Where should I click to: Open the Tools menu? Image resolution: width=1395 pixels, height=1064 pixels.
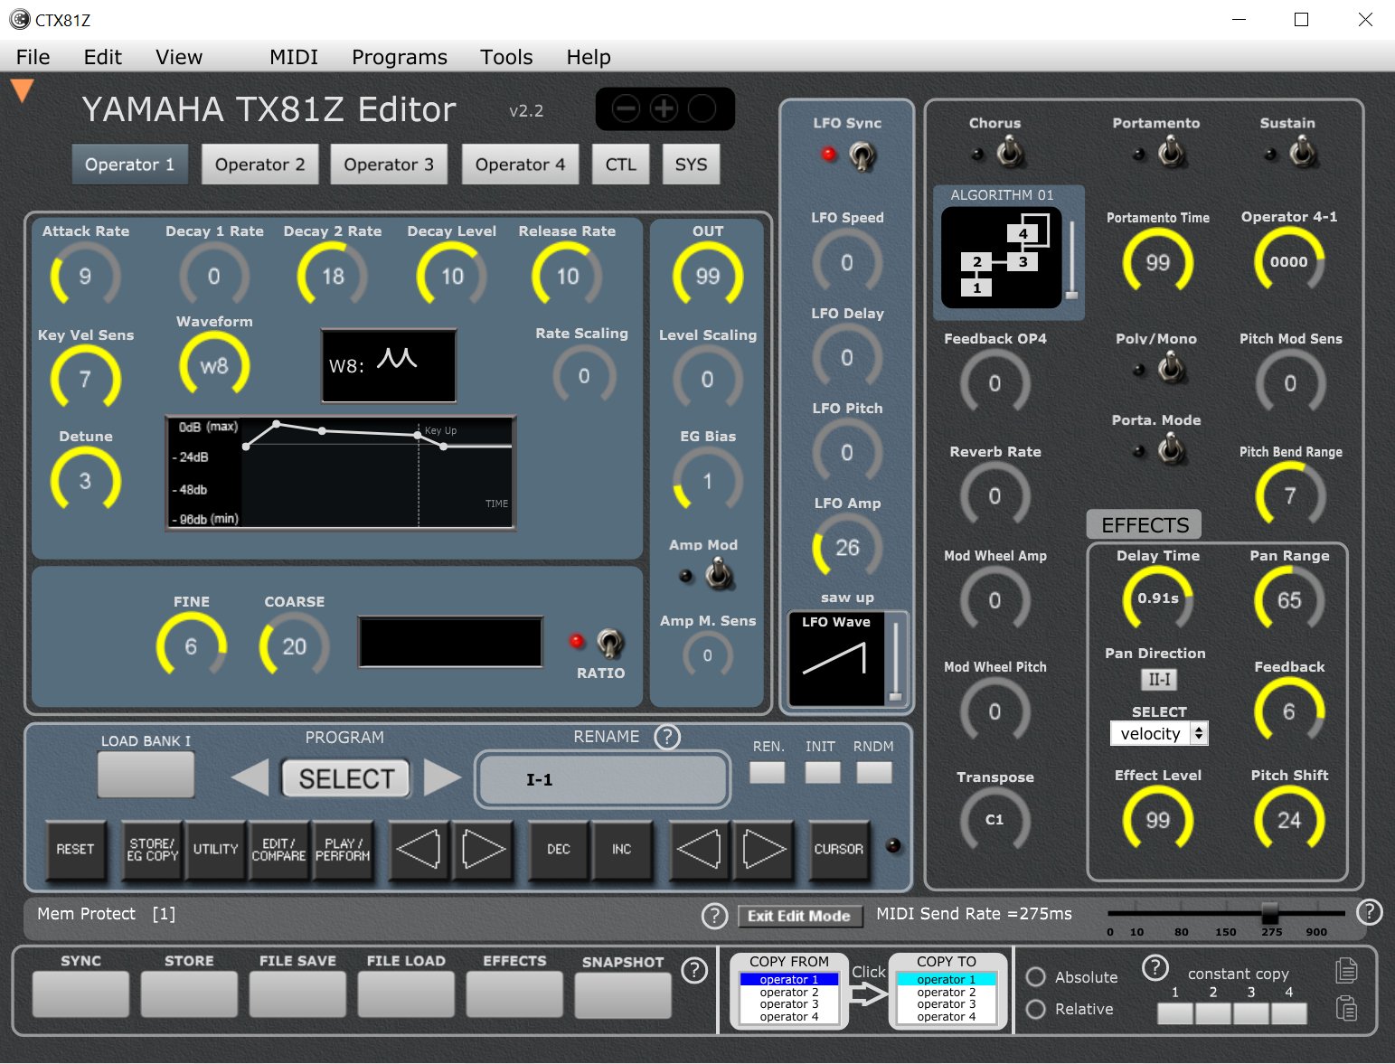[x=506, y=57]
